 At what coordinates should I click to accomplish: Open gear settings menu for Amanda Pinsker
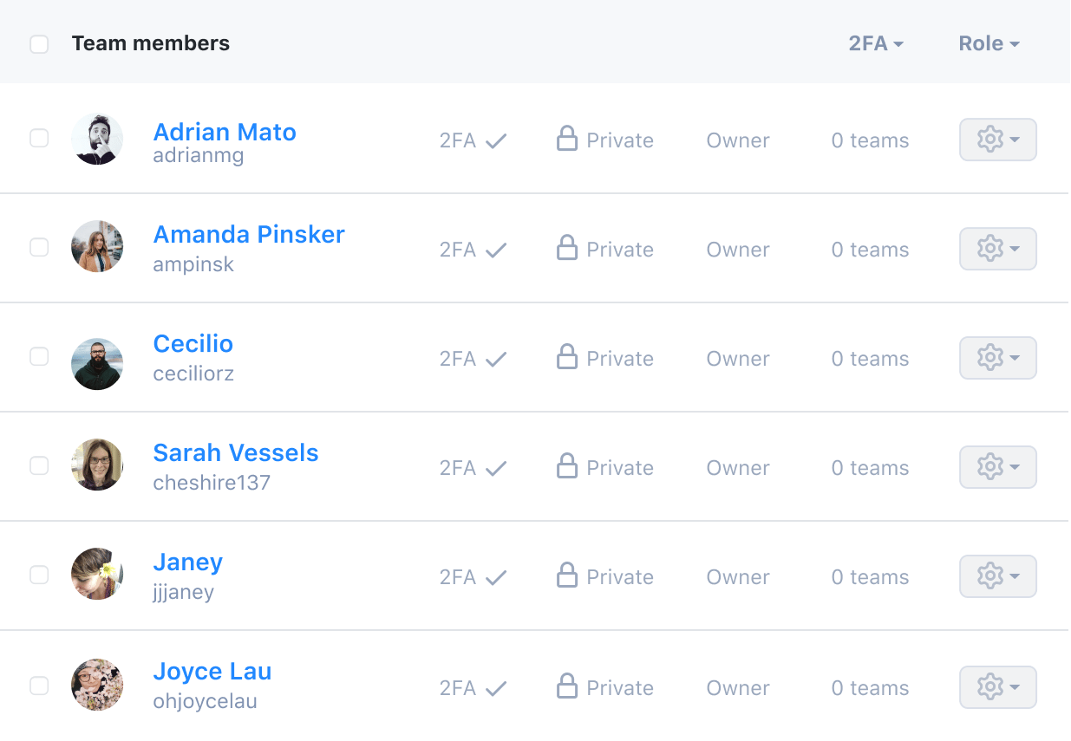pos(997,249)
